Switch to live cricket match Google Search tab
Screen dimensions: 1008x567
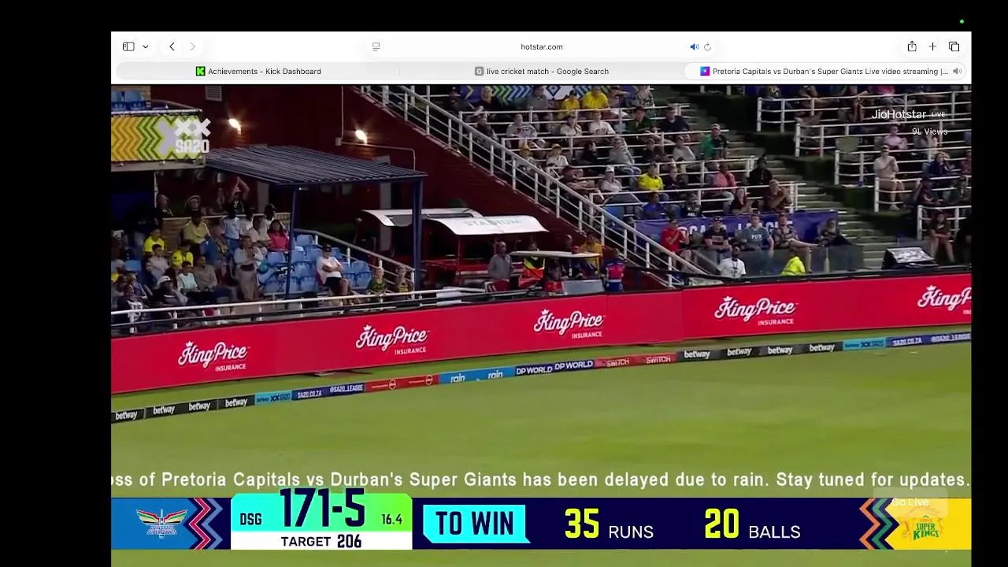[x=541, y=71]
